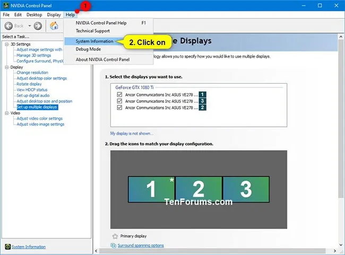Uncheck the first ASUS VE278 display checkbox
Screen dimensions: 345x255
click(119, 94)
